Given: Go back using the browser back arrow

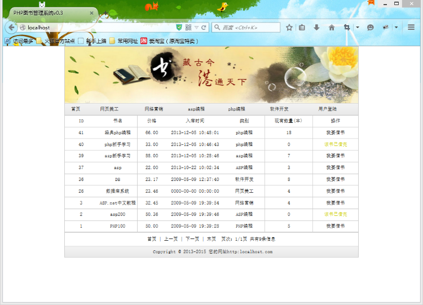Looking at the screenshot, I should pyautogui.click(x=11, y=27).
